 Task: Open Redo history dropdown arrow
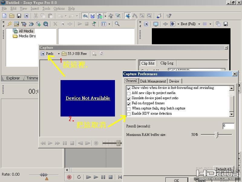pyautogui.click(x=77, y=16)
